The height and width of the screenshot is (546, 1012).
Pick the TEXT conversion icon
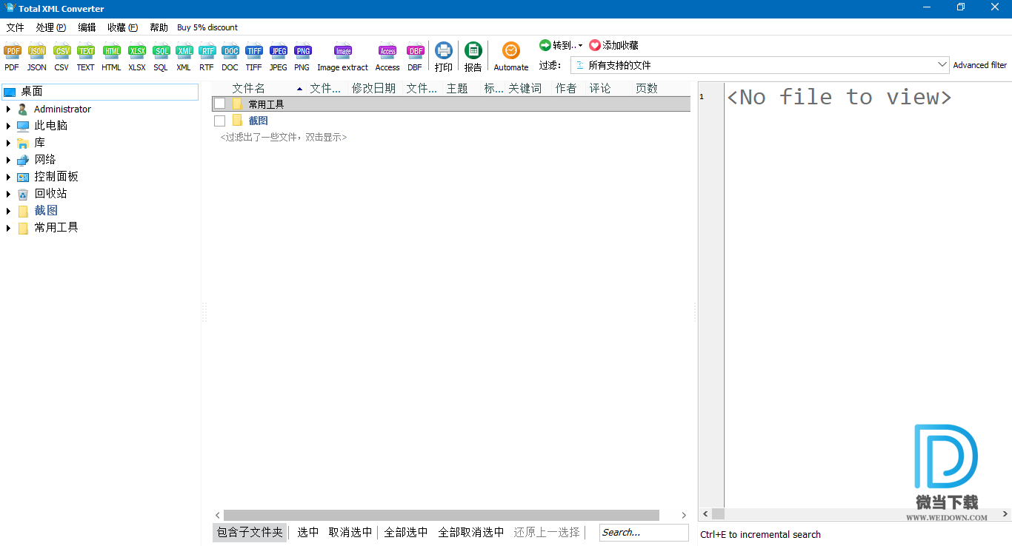86,52
